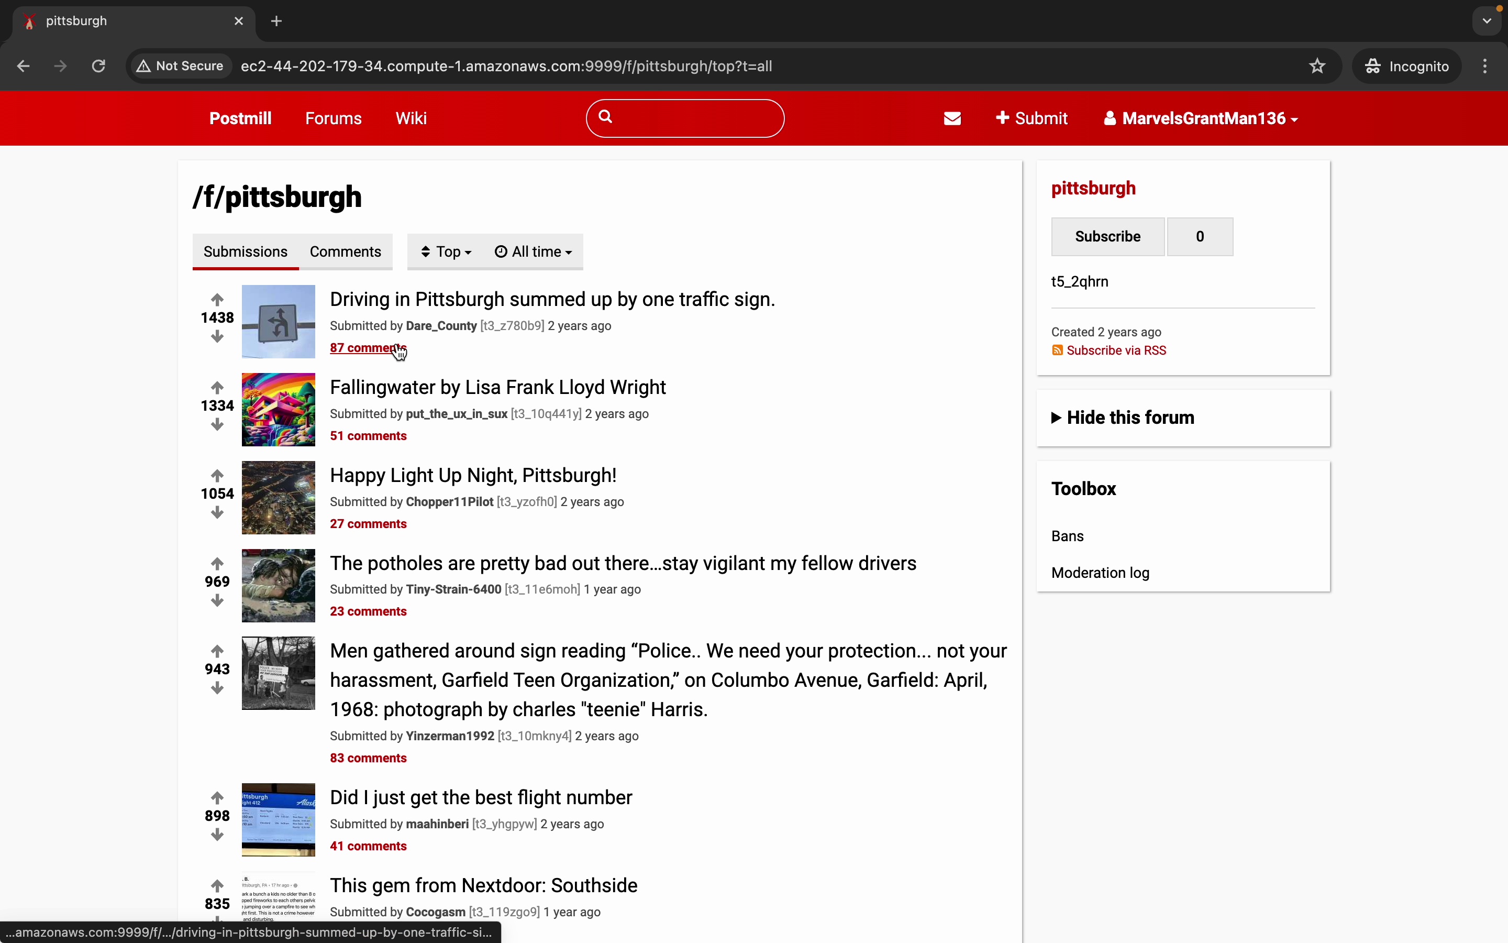Upvote the Happy Light Up Night post
The height and width of the screenshot is (943, 1508).
click(217, 476)
